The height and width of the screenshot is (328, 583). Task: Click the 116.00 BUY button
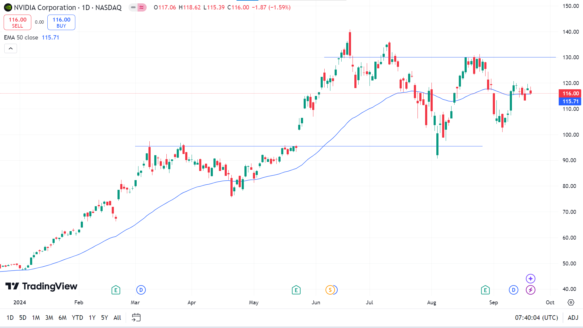click(61, 22)
